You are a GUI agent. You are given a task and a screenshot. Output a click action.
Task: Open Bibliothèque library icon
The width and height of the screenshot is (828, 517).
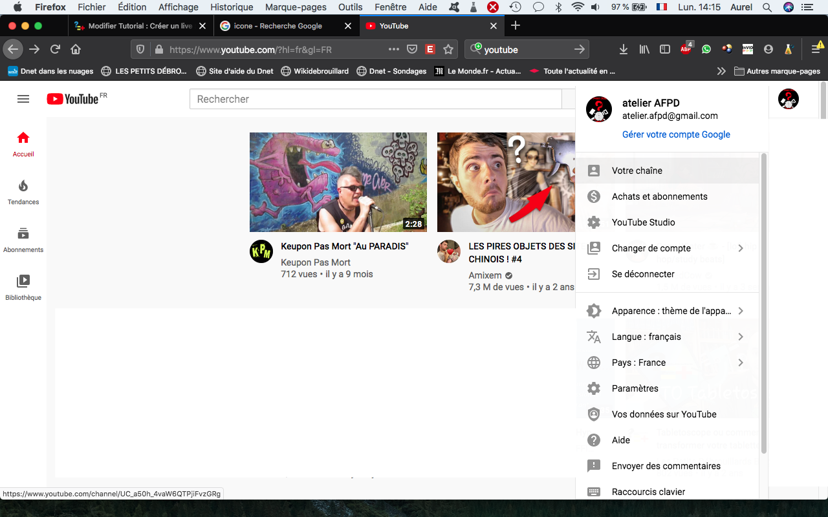(23, 282)
